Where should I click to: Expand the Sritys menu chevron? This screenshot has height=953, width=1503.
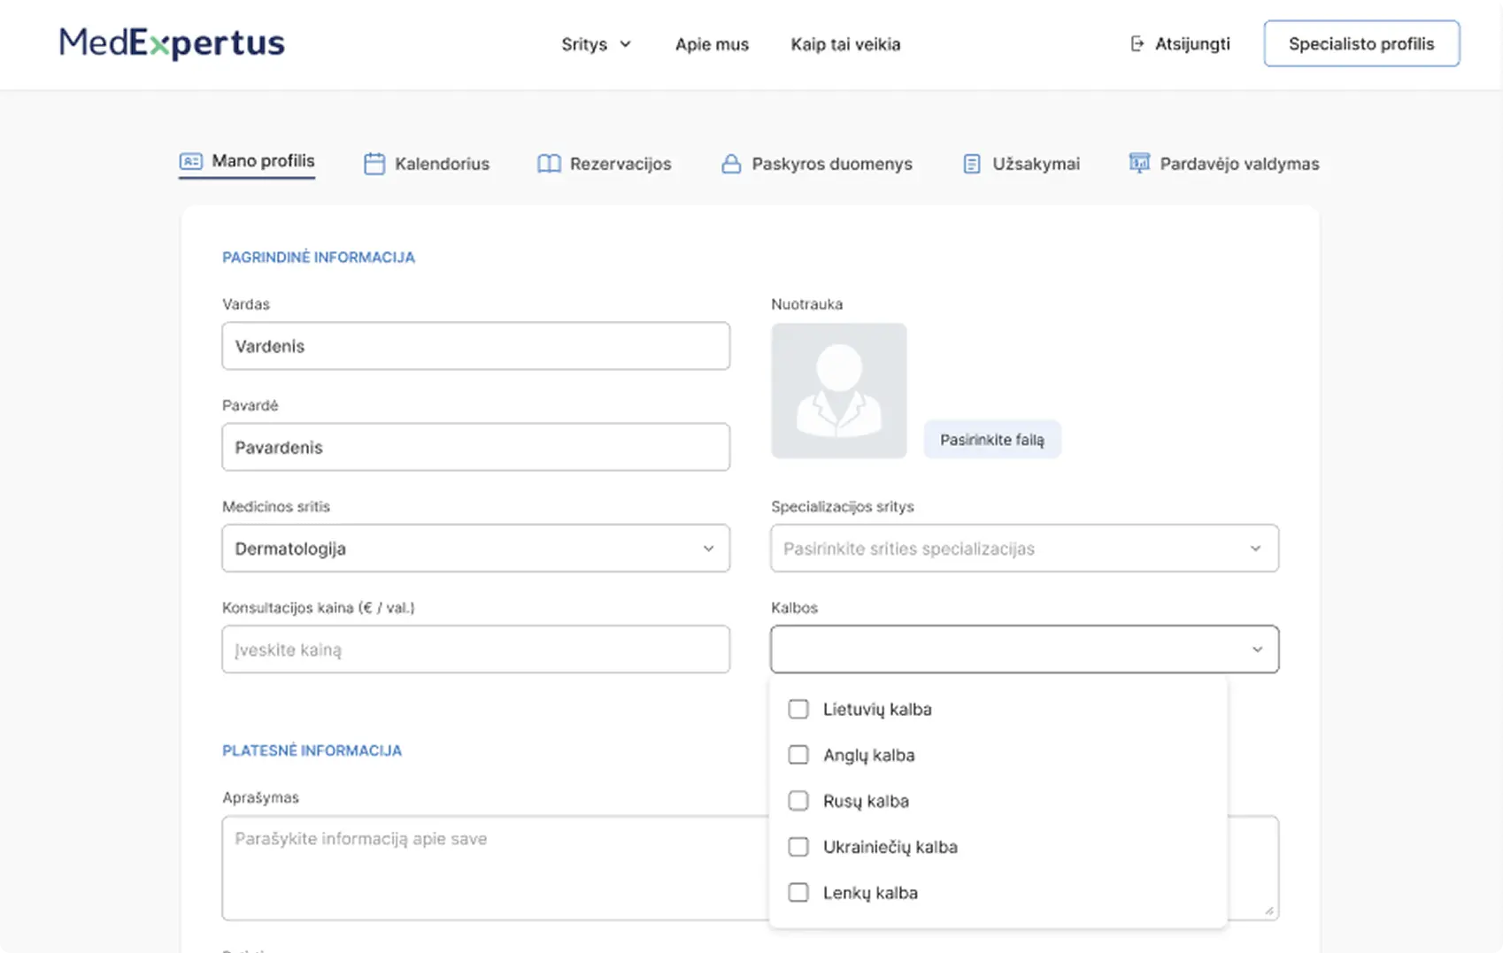click(625, 44)
